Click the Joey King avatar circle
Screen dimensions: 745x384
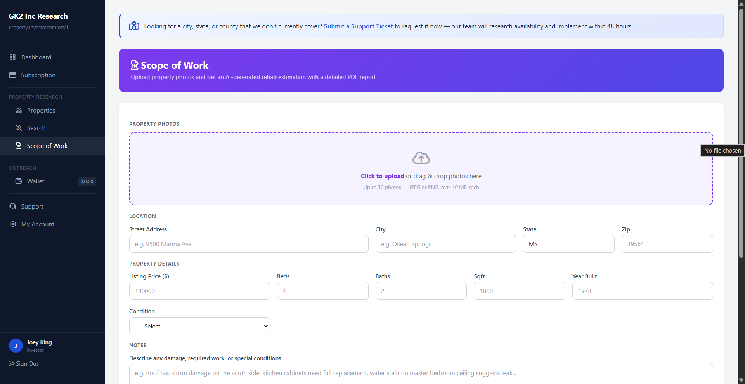[16, 346]
